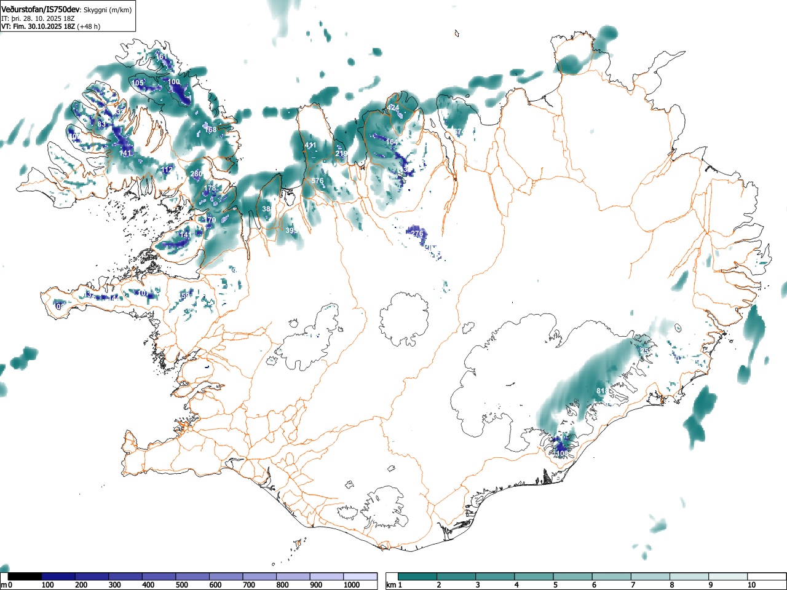Select the 3–4 km legend swatch
The height and width of the screenshot is (590, 787).
point(496,576)
